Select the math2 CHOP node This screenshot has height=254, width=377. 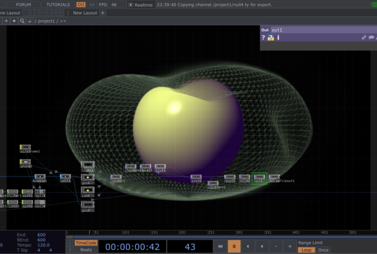27,202
